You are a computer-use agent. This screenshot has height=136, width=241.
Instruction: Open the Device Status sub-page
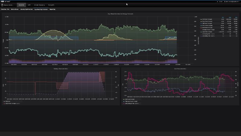pos(15,9)
